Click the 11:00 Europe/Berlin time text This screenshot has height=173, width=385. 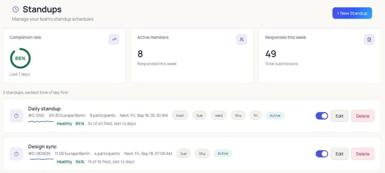72,154
